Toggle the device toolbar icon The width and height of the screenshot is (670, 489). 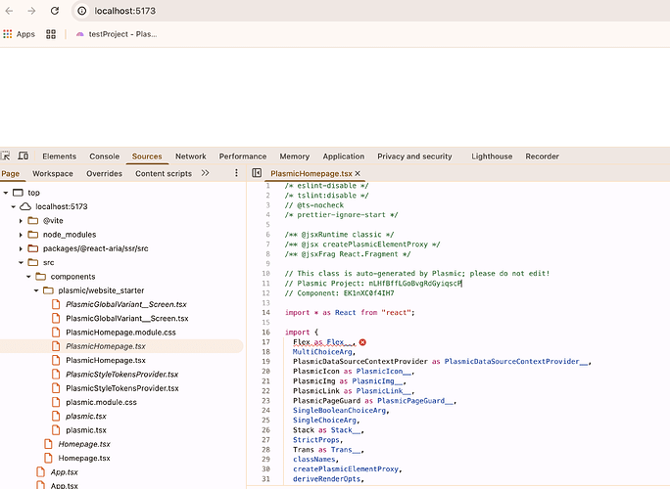pos(24,156)
